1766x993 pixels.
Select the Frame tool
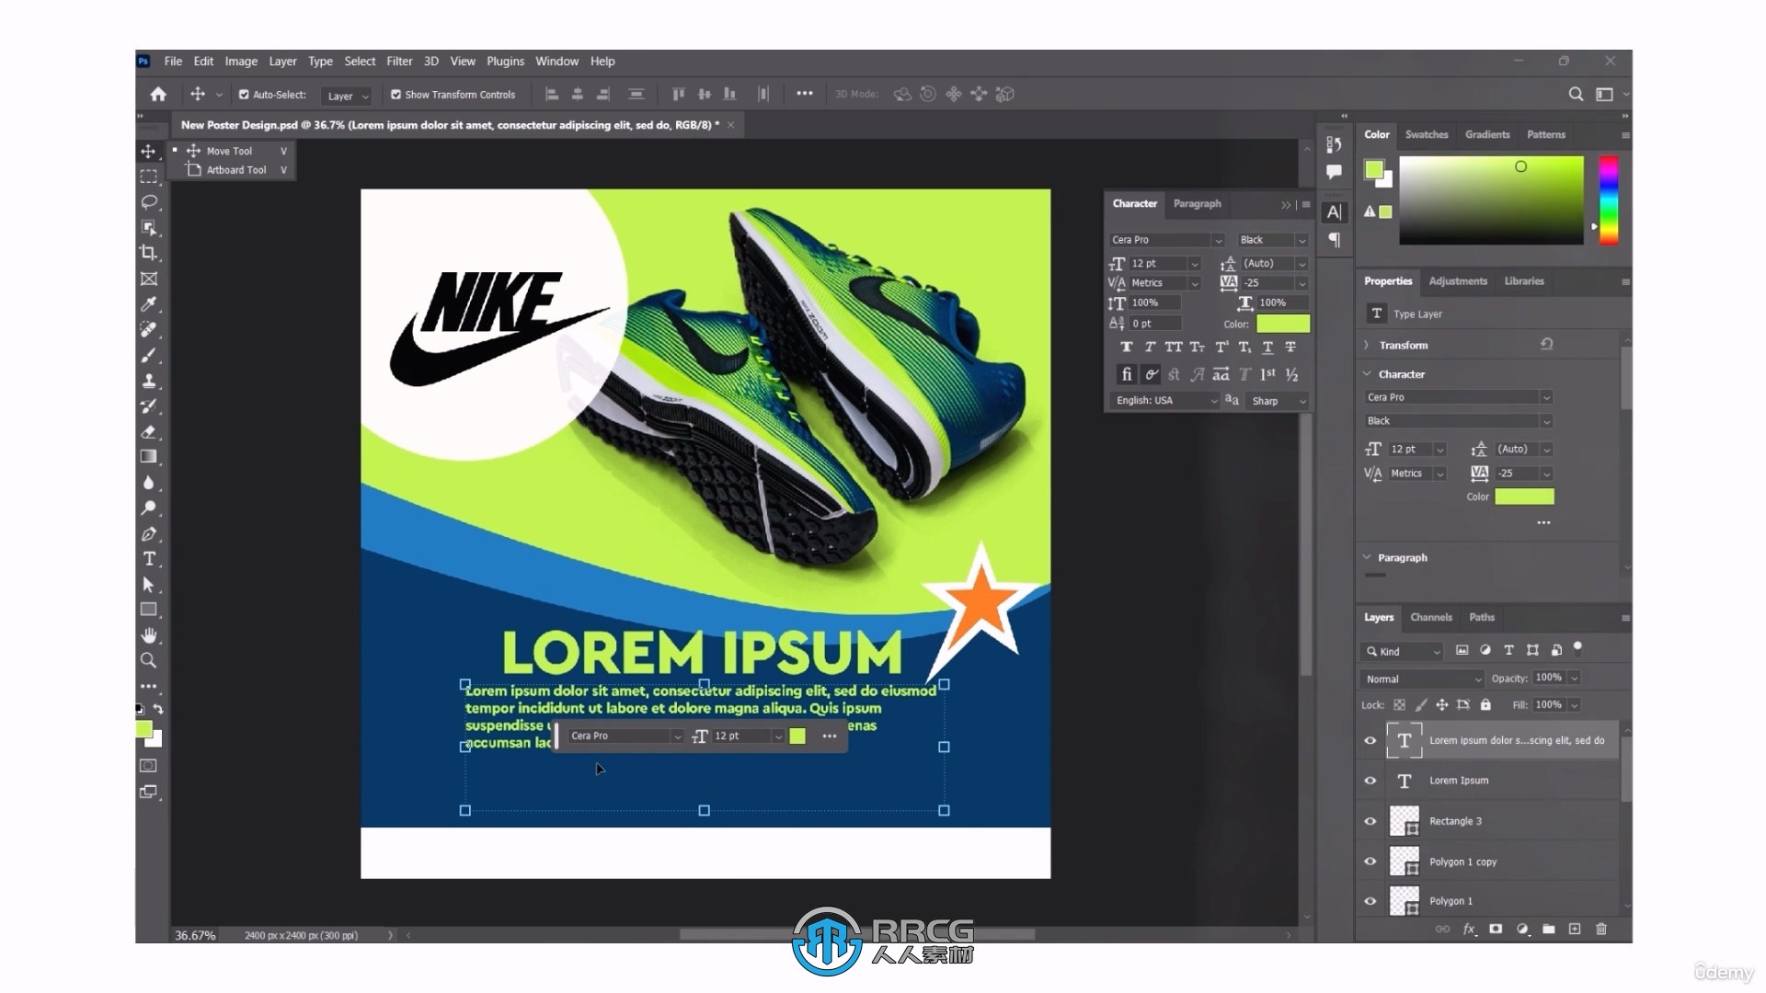(x=149, y=279)
